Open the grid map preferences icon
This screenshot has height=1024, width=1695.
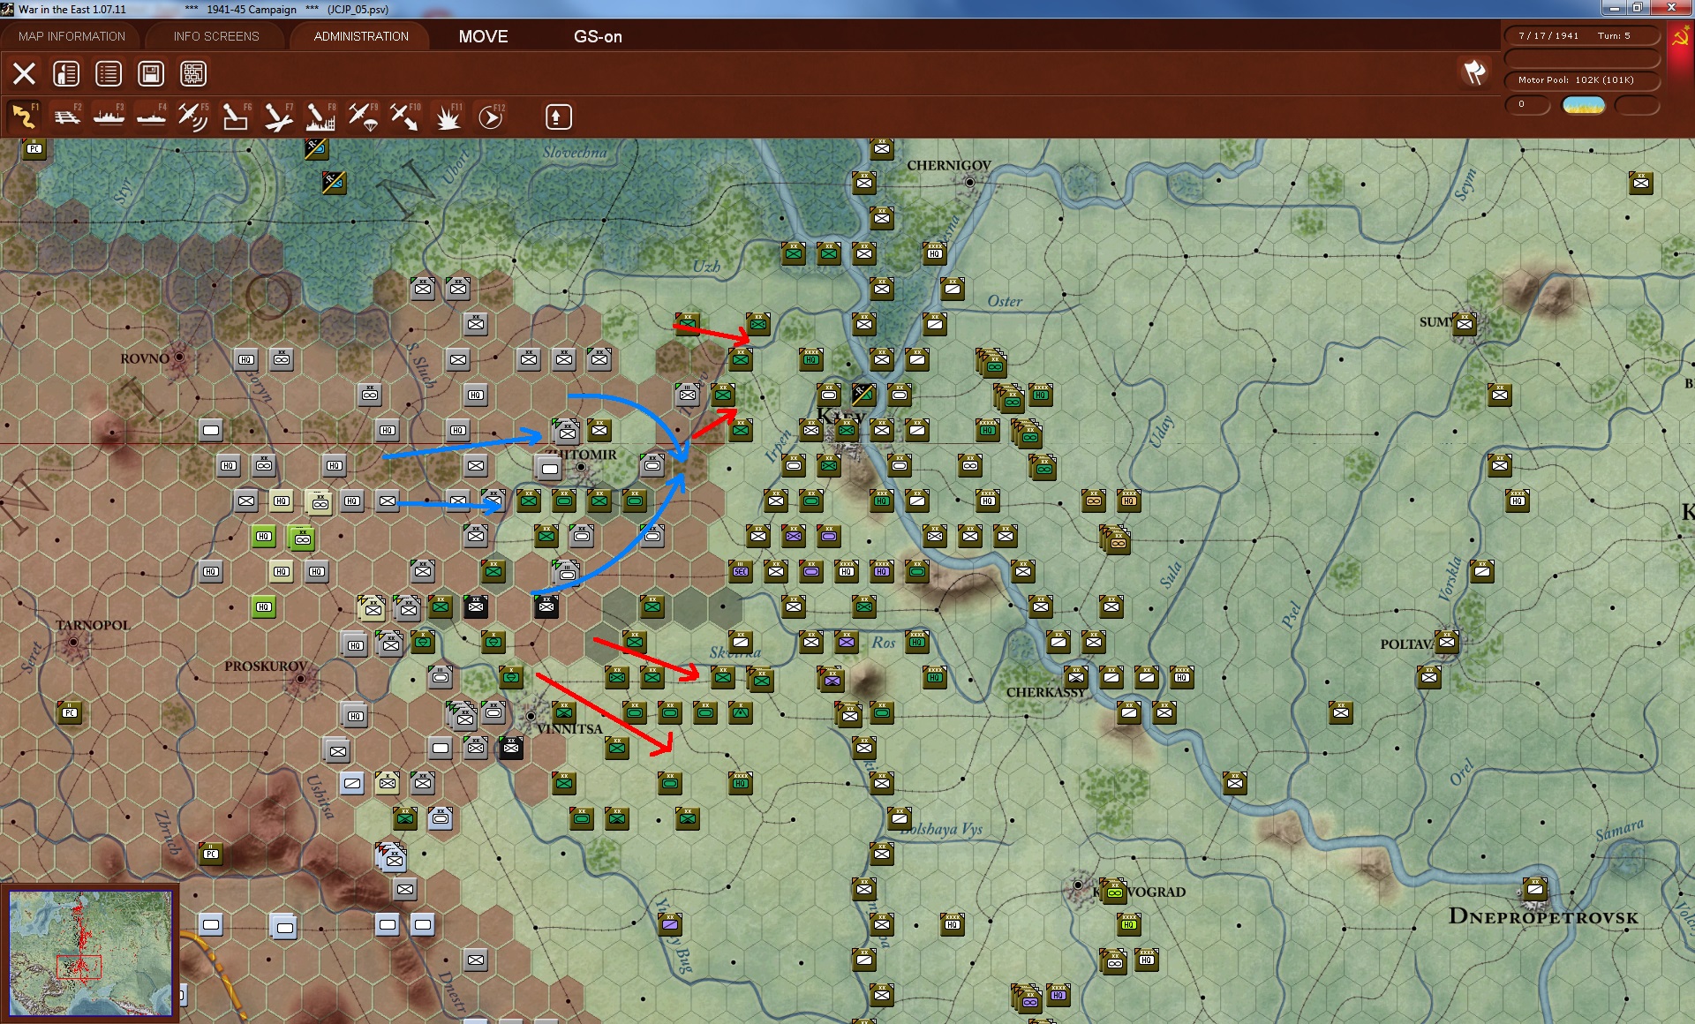[193, 73]
